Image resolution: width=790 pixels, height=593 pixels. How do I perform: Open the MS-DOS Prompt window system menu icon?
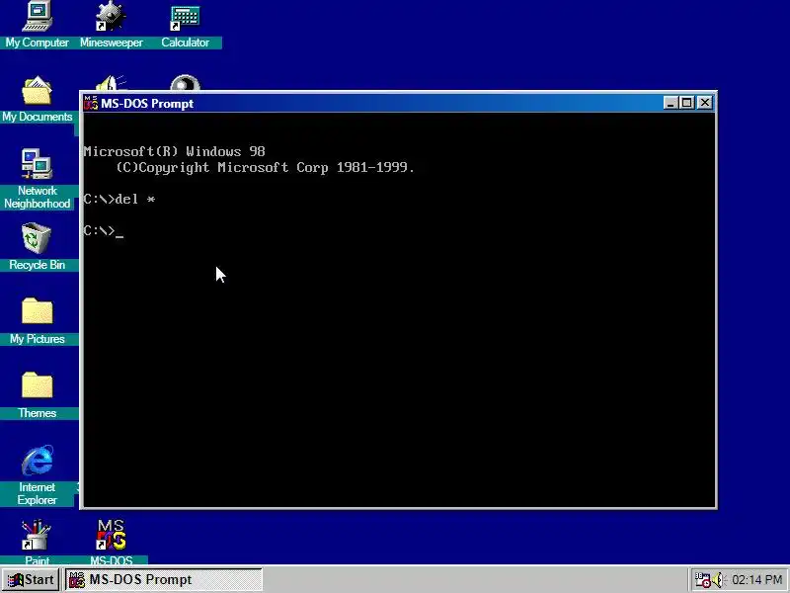[91, 103]
